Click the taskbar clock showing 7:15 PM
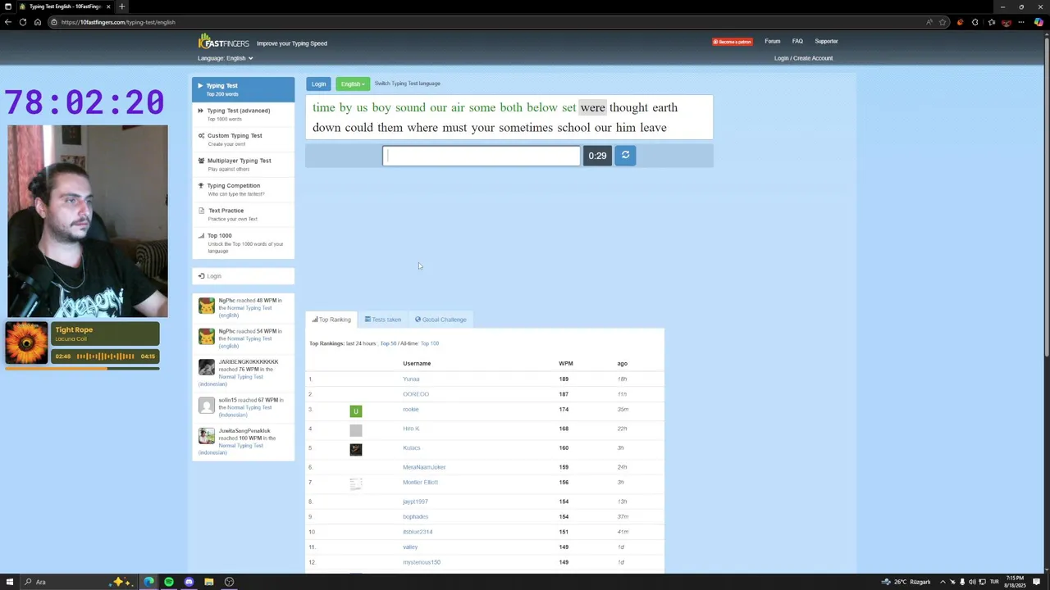This screenshot has height=590, width=1050. [x=1015, y=582]
